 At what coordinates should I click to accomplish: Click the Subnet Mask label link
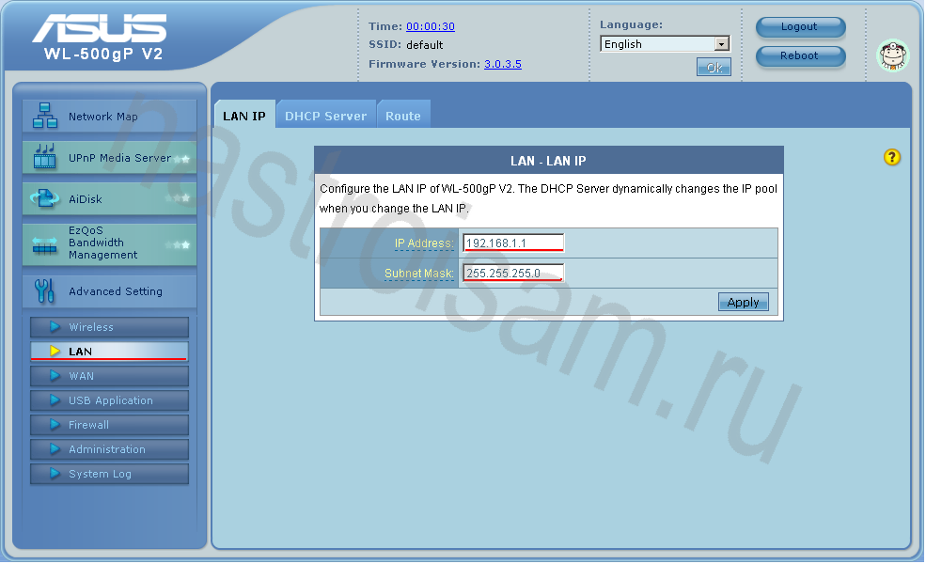pos(418,274)
